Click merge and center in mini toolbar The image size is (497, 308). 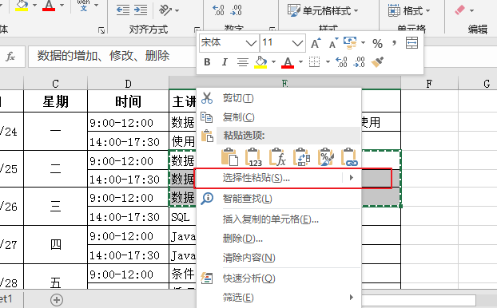(x=412, y=43)
